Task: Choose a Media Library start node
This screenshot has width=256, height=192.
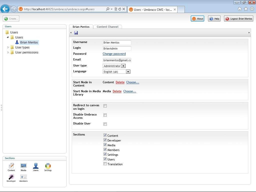Action: click(130, 91)
